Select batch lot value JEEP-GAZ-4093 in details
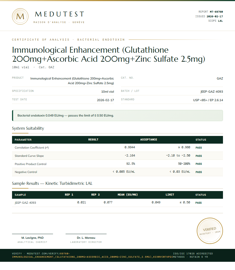 212,92
